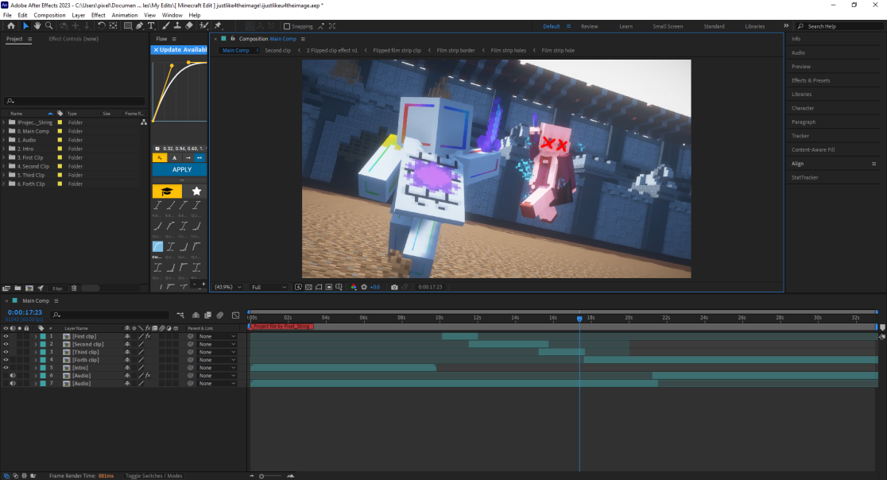Open the Parent & Link dropdown for [Second clip]
Image resolution: width=887 pixels, height=480 pixels.
[x=216, y=344]
